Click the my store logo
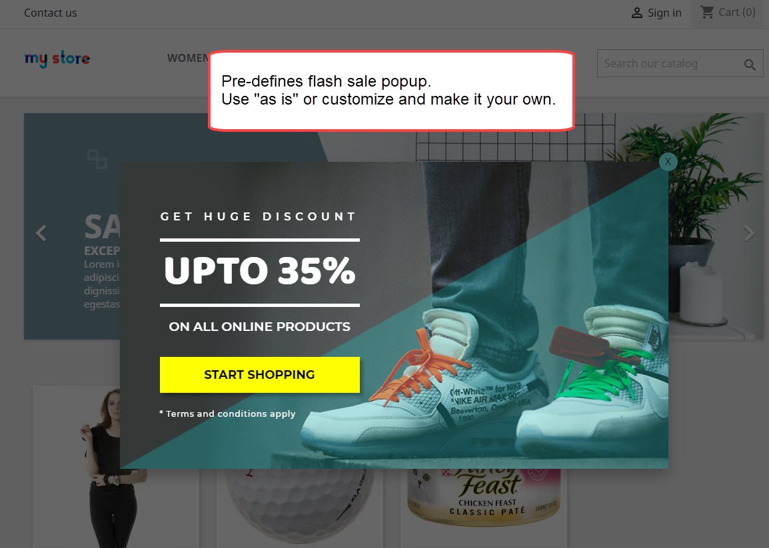Viewport: 769px width, 548px height. [x=57, y=59]
